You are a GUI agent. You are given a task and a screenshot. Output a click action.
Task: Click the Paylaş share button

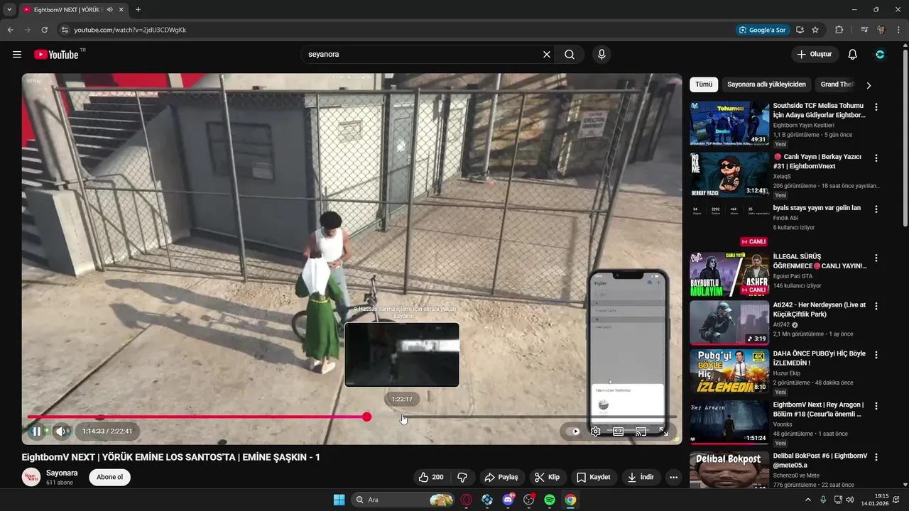click(x=501, y=477)
